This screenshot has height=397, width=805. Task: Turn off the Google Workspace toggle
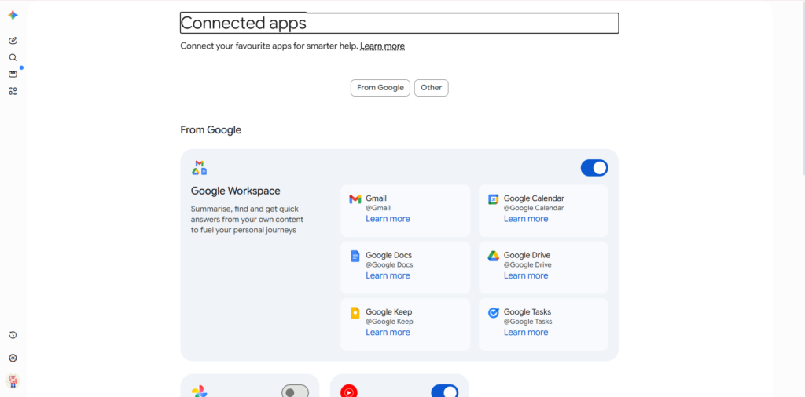click(594, 168)
